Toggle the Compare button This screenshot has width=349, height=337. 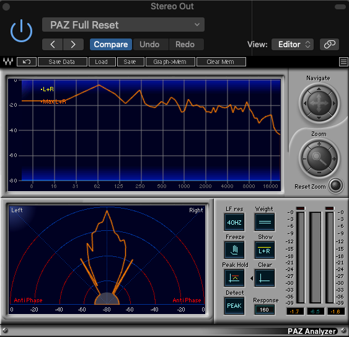coord(110,44)
